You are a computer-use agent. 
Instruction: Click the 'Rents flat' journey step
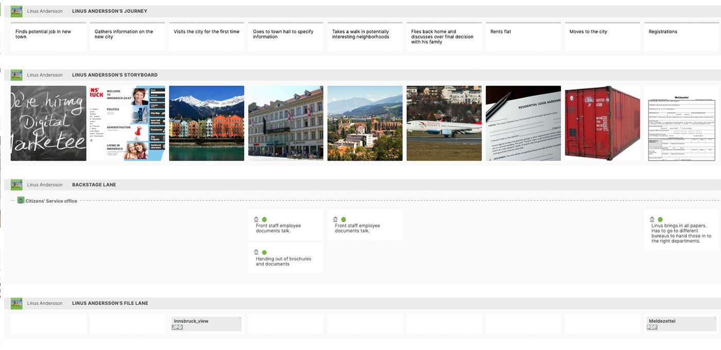point(523,37)
